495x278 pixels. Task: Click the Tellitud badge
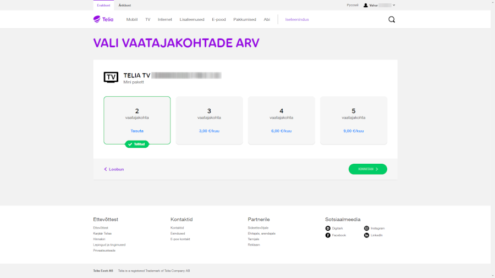tap(137, 144)
